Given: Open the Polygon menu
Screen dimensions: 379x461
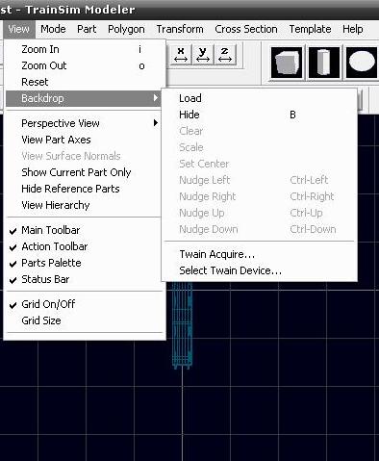Looking at the screenshot, I should (x=126, y=29).
